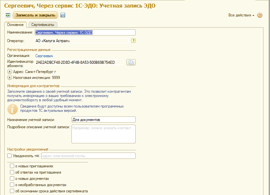The height and width of the screenshot is (195, 270).
Task: Click the notification email address field
Action: [x=88, y=156]
